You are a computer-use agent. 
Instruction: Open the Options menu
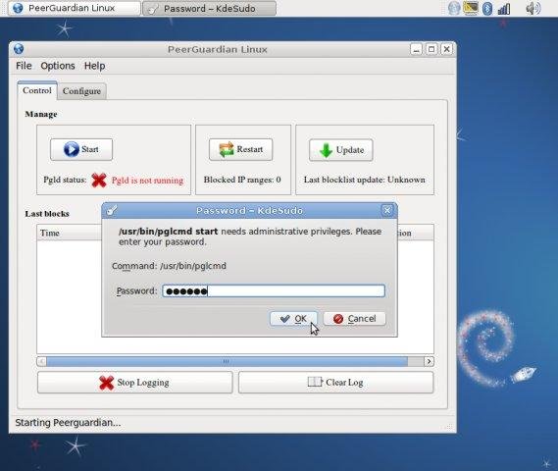click(58, 66)
